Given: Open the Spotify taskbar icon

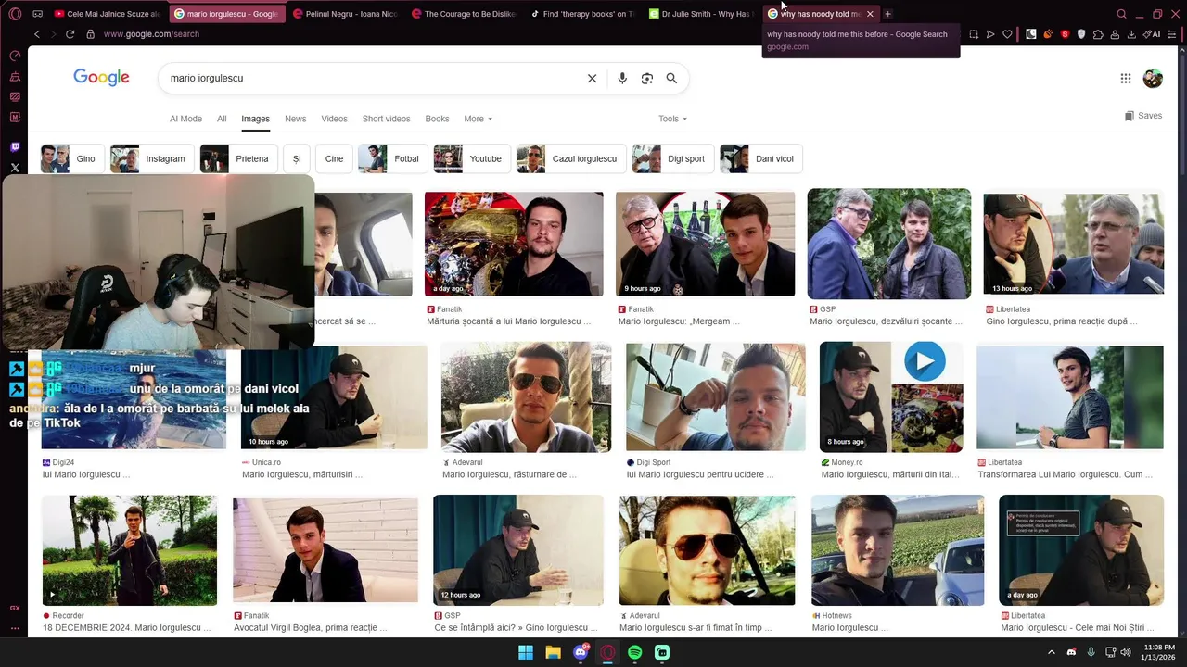Looking at the screenshot, I should 634,652.
